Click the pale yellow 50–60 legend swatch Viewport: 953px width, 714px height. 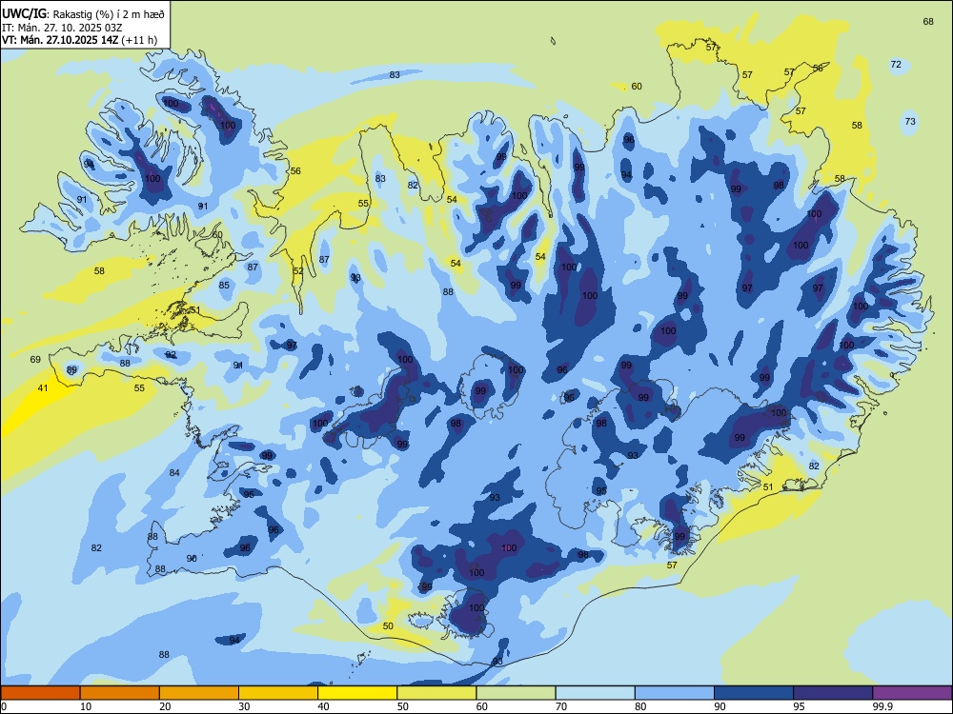(x=436, y=693)
